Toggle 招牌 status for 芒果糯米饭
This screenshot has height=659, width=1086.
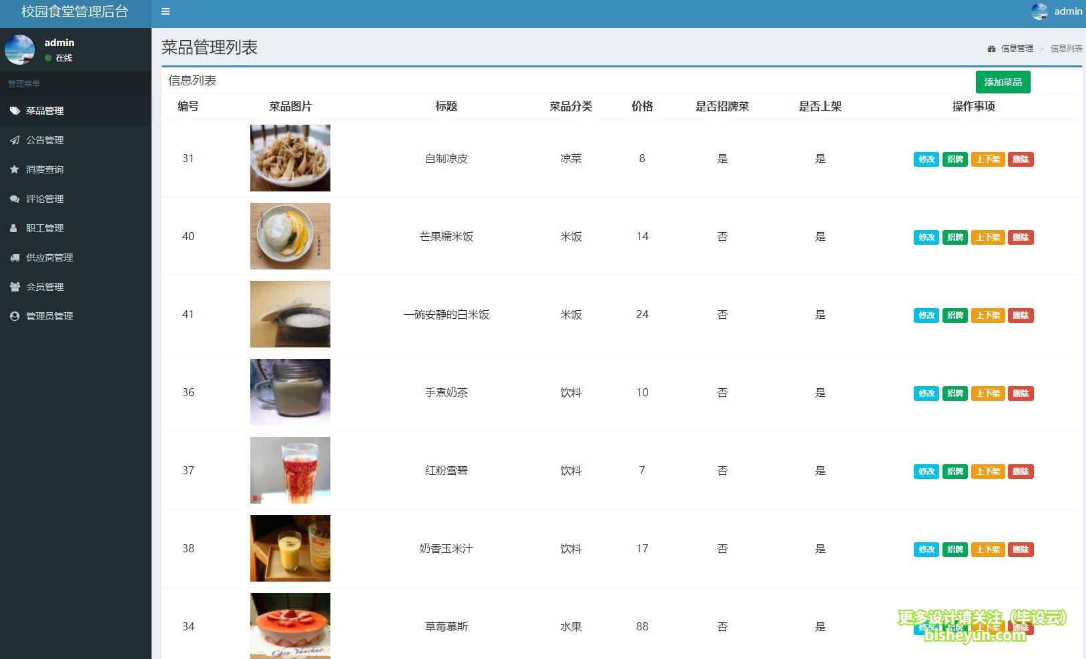(955, 237)
